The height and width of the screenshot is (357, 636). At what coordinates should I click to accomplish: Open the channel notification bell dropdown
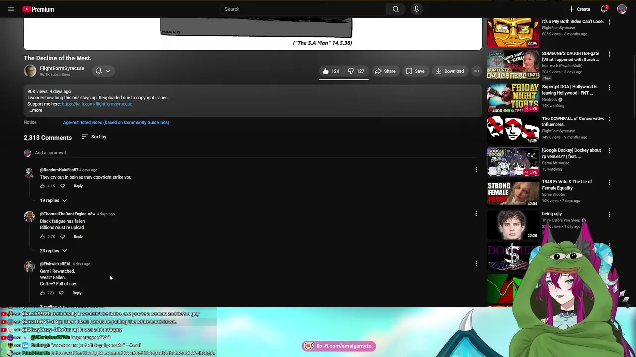[x=103, y=71]
